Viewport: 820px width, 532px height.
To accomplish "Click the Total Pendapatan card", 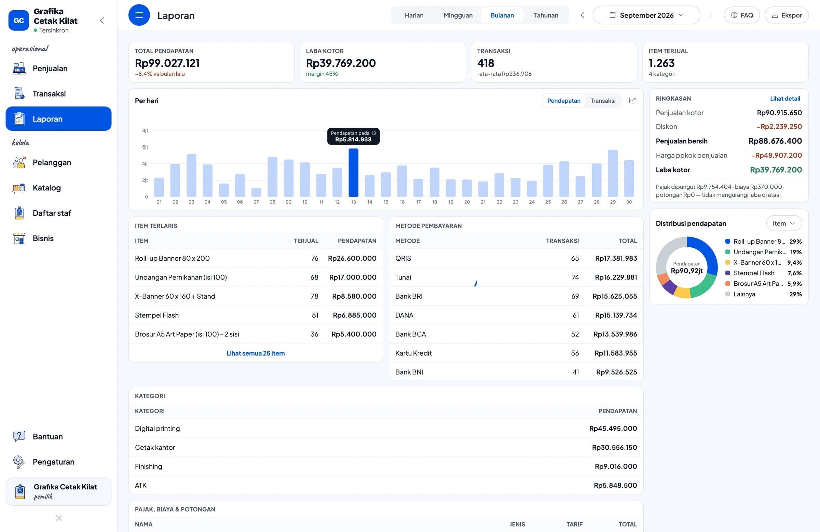I will tap(211, 62).
